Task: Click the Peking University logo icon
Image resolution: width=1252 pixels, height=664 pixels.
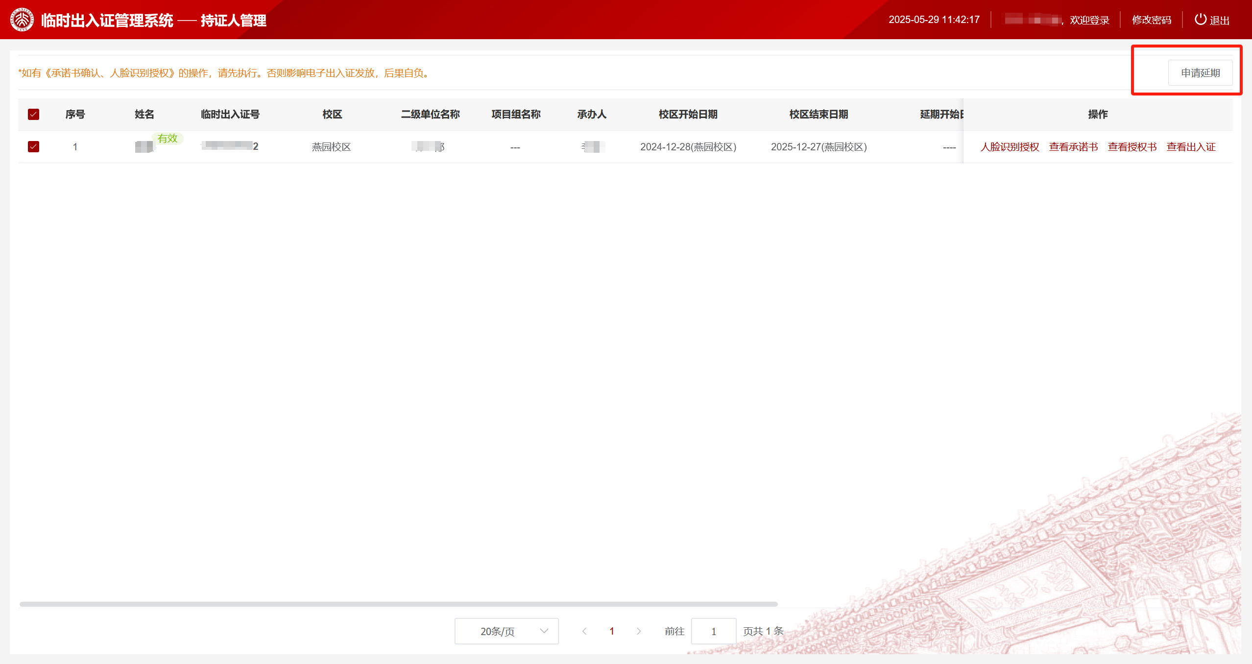Action: pyautogui.click(x=22, y=20)
